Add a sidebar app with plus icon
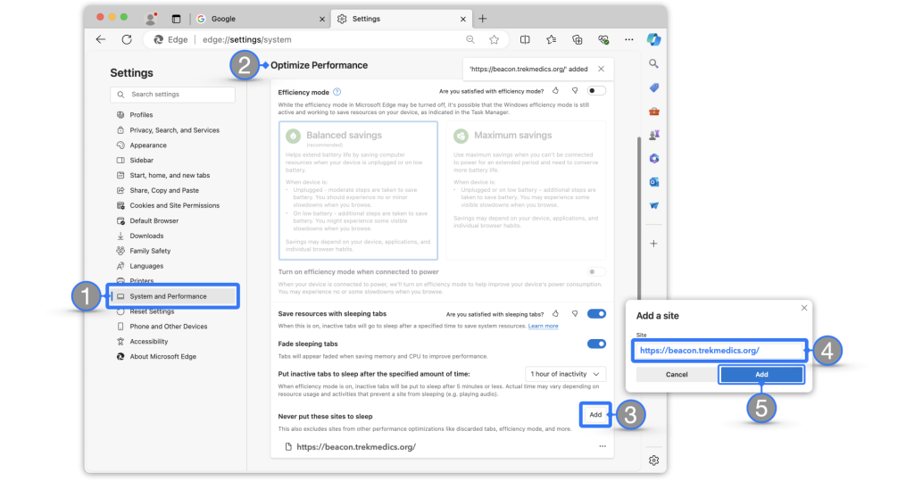914x481 pixels. click(x=654, y=244)
